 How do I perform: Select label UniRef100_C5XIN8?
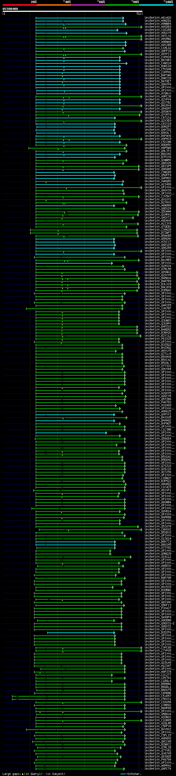158,142
